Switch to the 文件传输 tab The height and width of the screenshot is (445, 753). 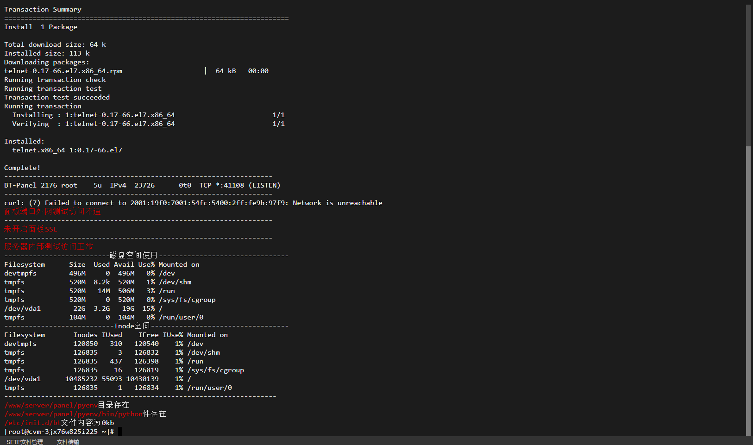[68, 442]
